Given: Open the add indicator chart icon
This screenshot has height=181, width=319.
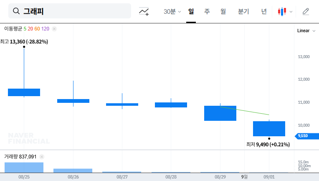Looking at the screenshot, I should pos(144,12).
